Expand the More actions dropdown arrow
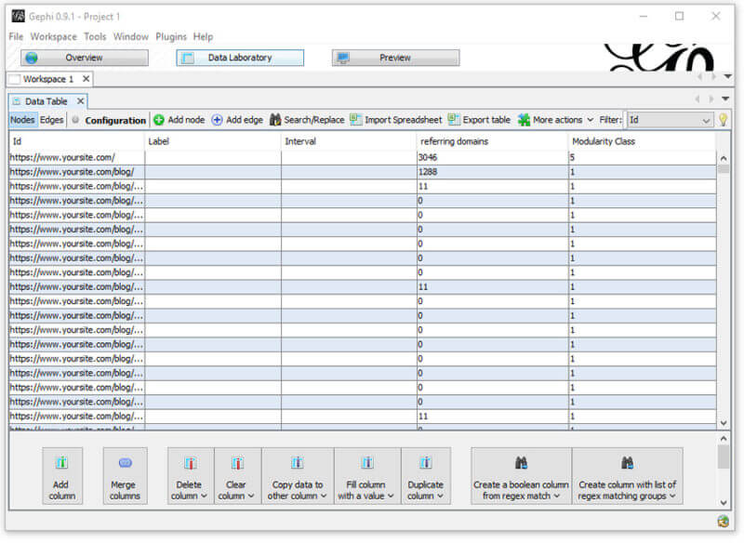The image size is (744, 543). 591,120
